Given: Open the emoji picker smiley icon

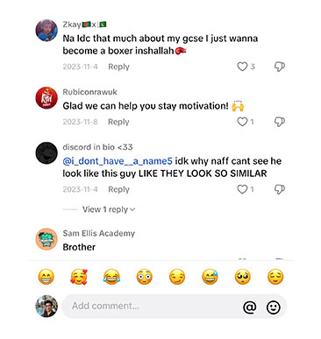Looking at the screenshot, I should 274,307.
